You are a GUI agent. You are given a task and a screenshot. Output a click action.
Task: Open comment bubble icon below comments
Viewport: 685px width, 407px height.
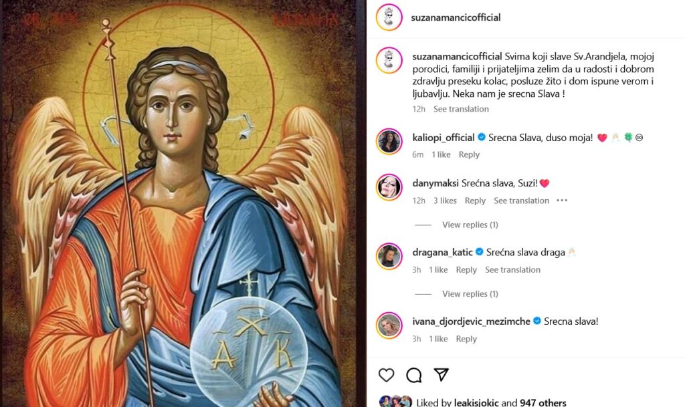coord(414,375)
